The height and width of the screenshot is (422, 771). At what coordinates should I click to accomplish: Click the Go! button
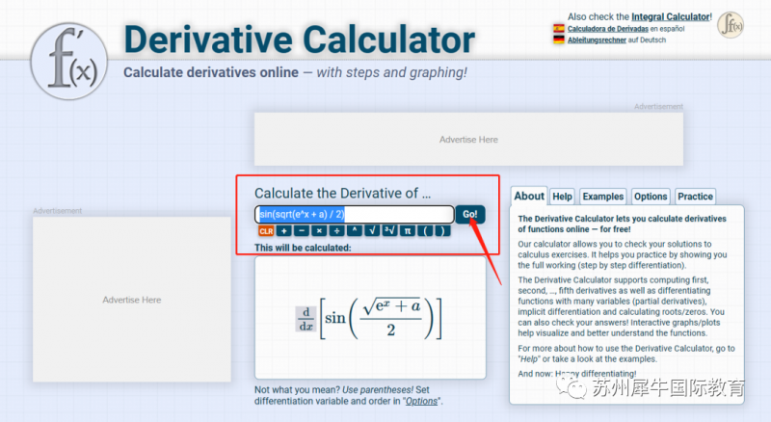pyautogui.click(x=470, y=215)
